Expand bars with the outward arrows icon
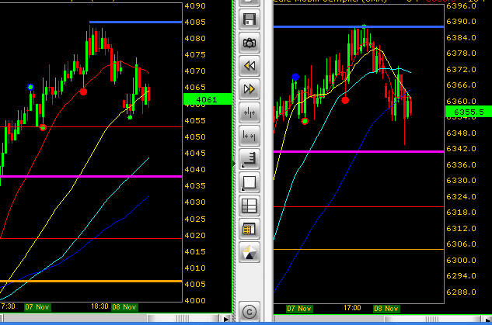This screenshot has width=492, height=325. [249, 136]
